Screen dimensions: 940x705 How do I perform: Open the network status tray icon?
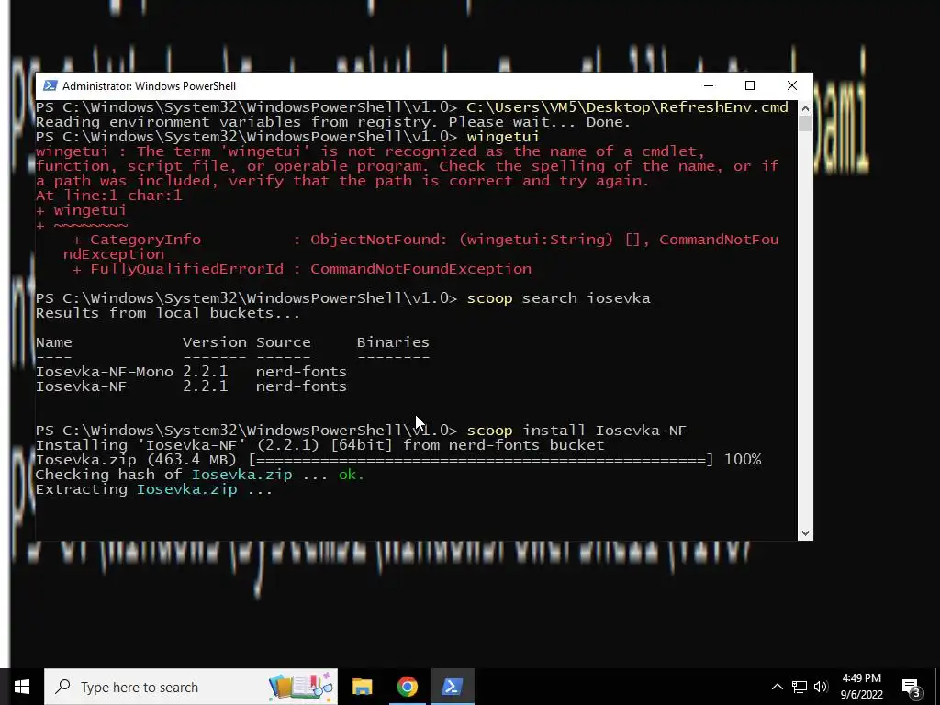click(x=800, y=687)
